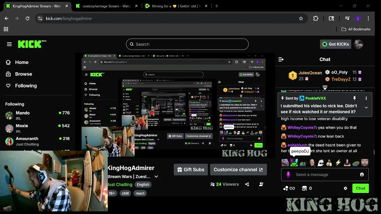Go to Home in sidebar
The height and width of the screenshot is (214, 381).
coord(18,62)
